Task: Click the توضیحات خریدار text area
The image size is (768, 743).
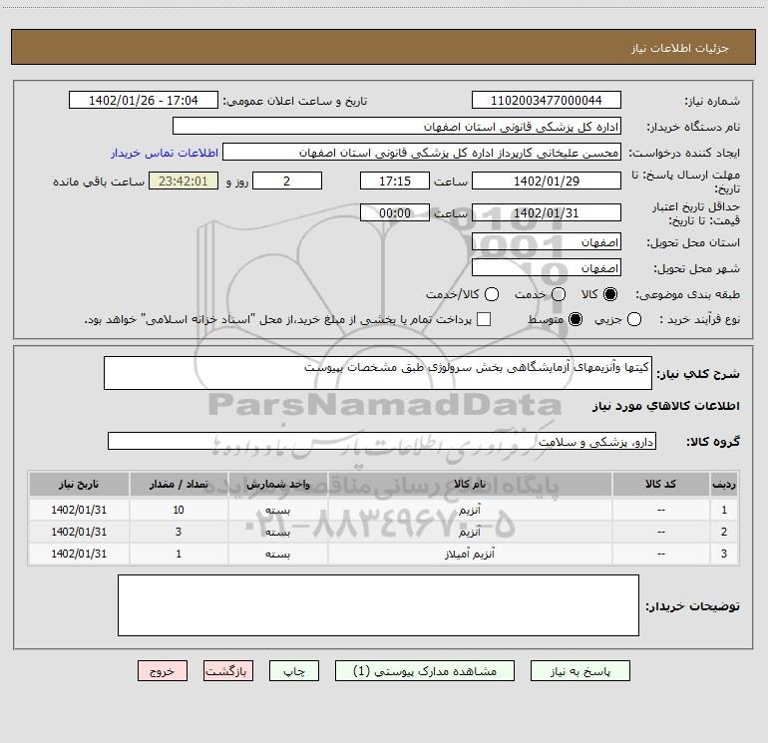Action: (x=378, y=605)
